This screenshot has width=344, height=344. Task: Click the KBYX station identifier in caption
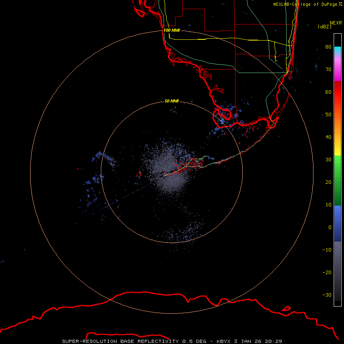point(223,341)
